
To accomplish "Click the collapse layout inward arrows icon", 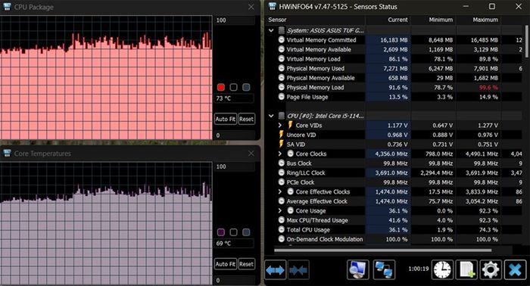I will click(x=298, y=270).
